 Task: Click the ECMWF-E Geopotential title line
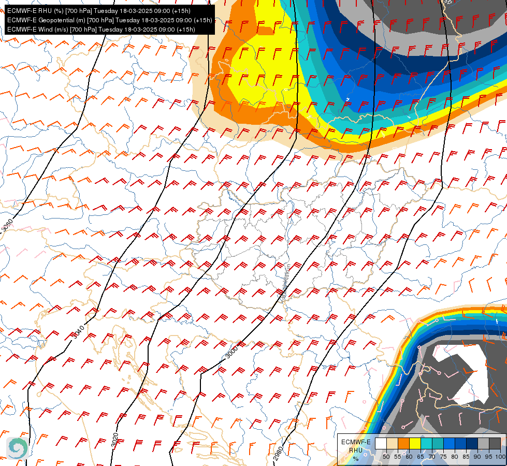point(110,20)
